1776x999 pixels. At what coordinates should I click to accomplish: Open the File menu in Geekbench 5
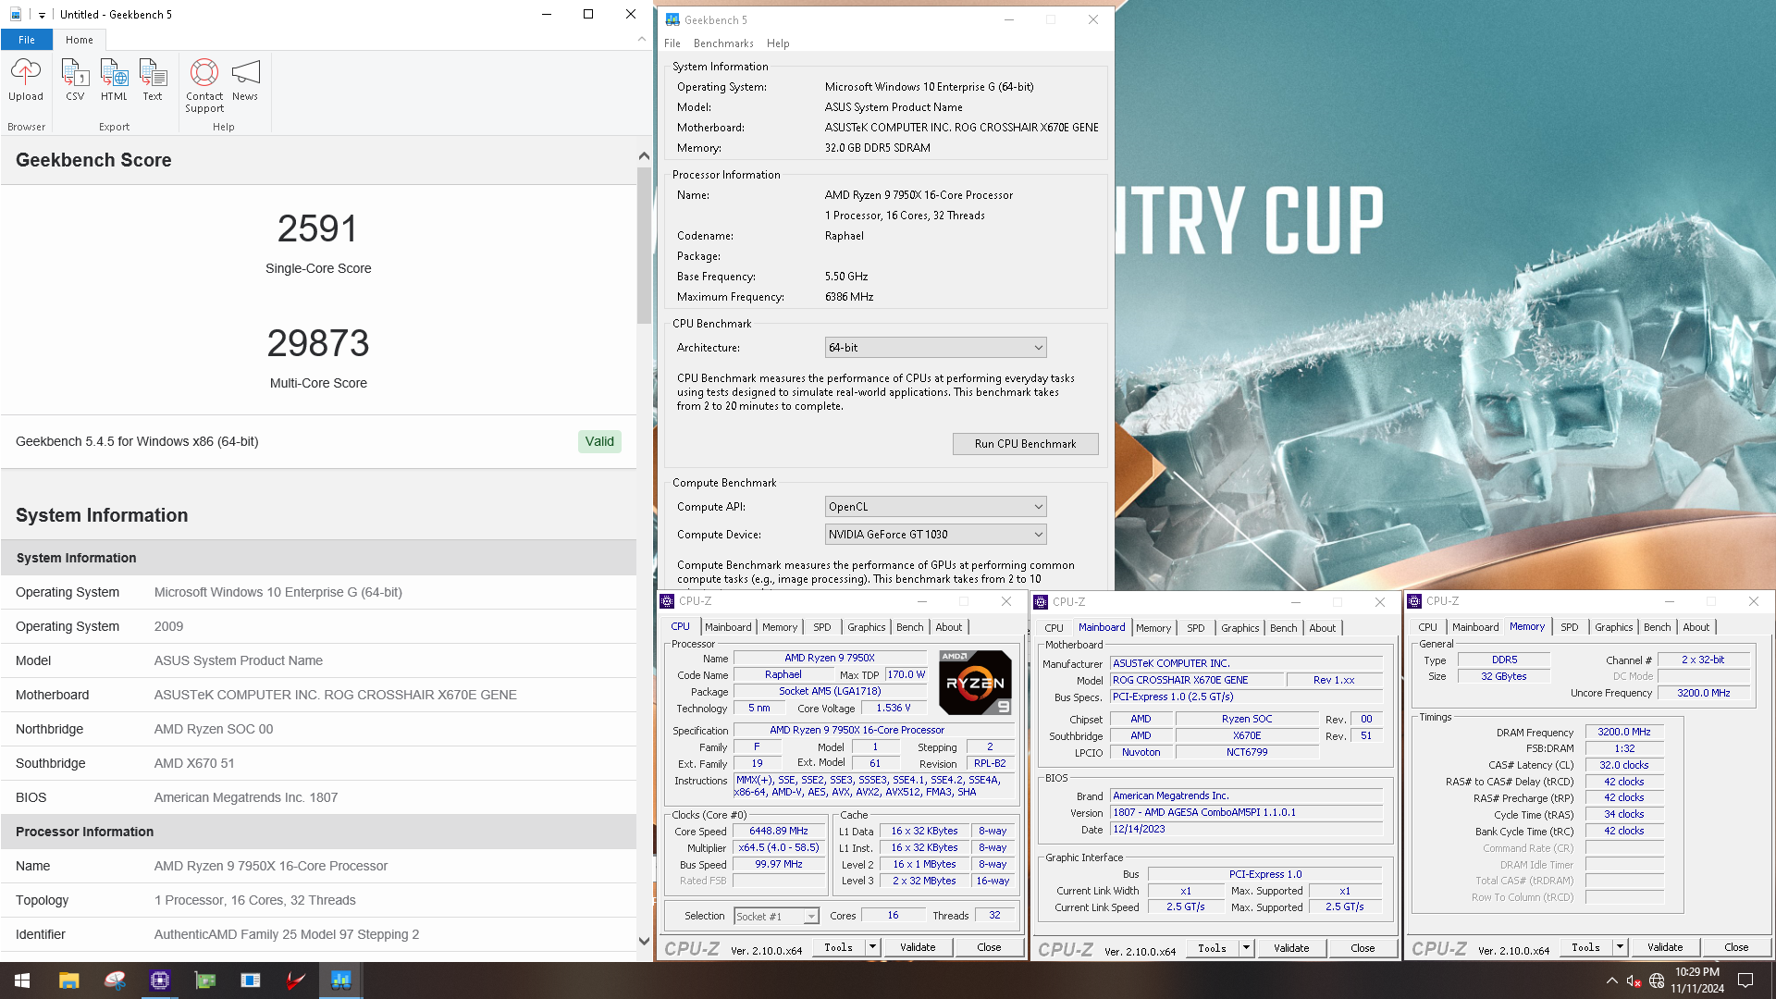pos(672,43)
